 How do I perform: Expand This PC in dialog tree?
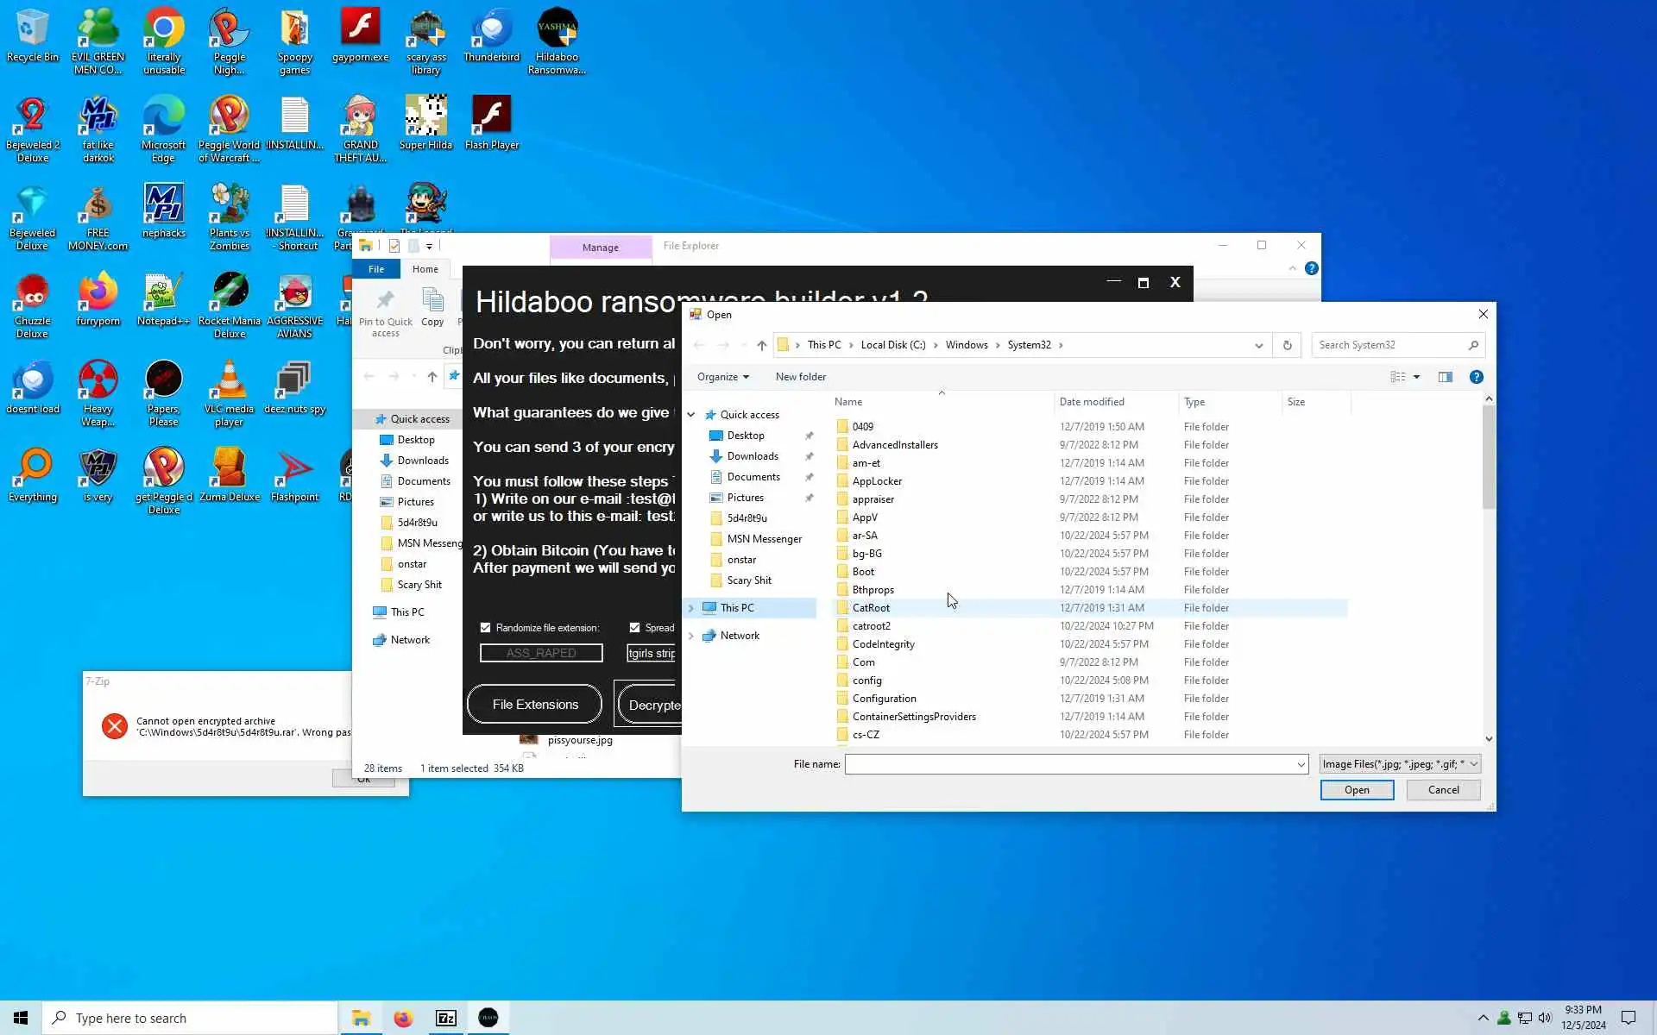coord(690,608)
